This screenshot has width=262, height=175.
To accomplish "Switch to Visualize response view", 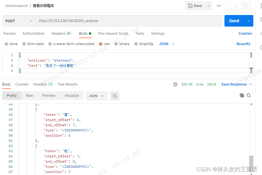I will pyautogui.click(x=72, y=96).
